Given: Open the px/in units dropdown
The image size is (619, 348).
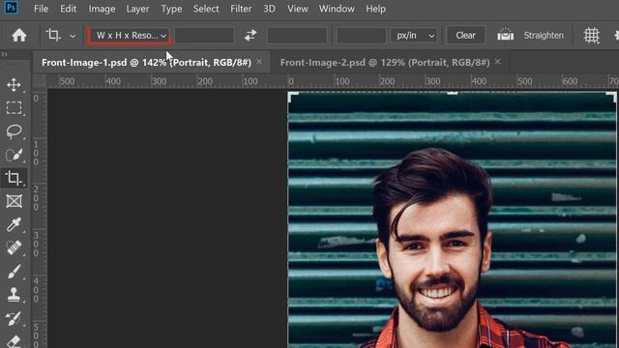Looking at the screenshot, I should pyautogui.click(x=414, y=35).
